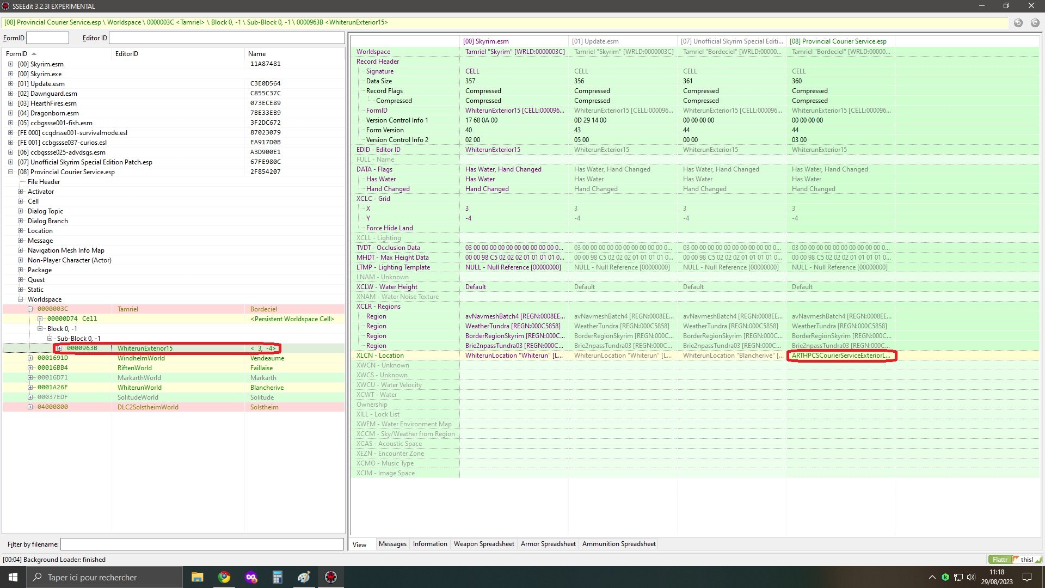Open Google Chrome from the taskbar
The width and height of the screenshot is (1045, 588).
pyautogui.click(x=224, y=577)
